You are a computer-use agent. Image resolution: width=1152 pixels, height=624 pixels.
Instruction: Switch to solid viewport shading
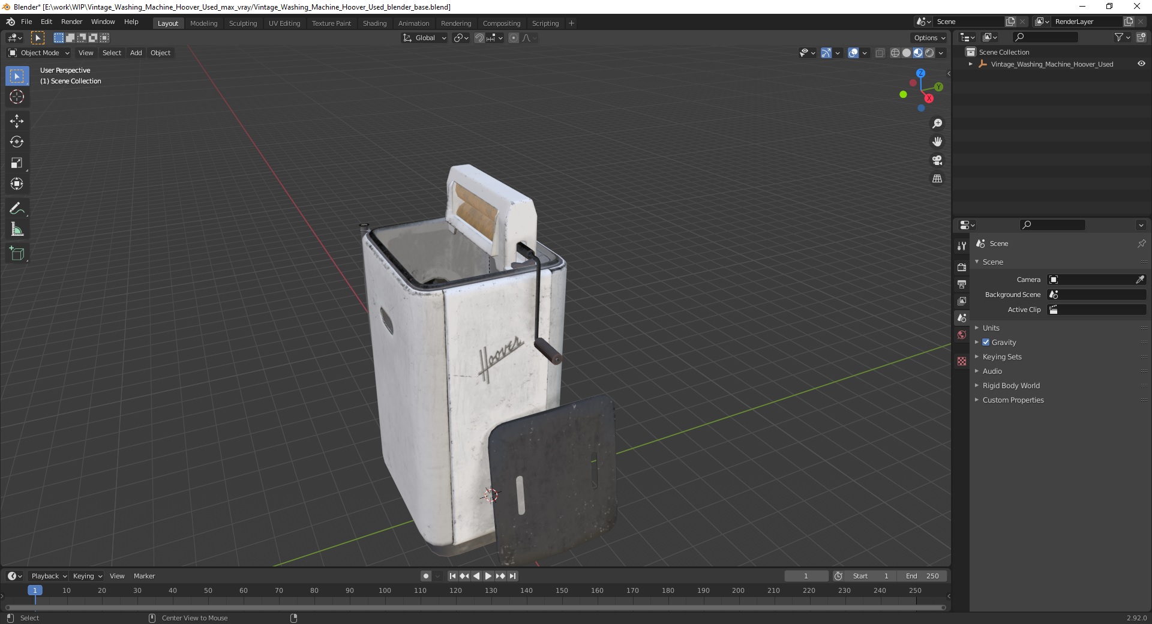(907, 53)
